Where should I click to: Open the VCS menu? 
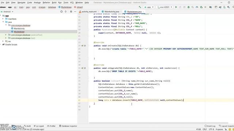pyautogui.click(x=72, y=3)
